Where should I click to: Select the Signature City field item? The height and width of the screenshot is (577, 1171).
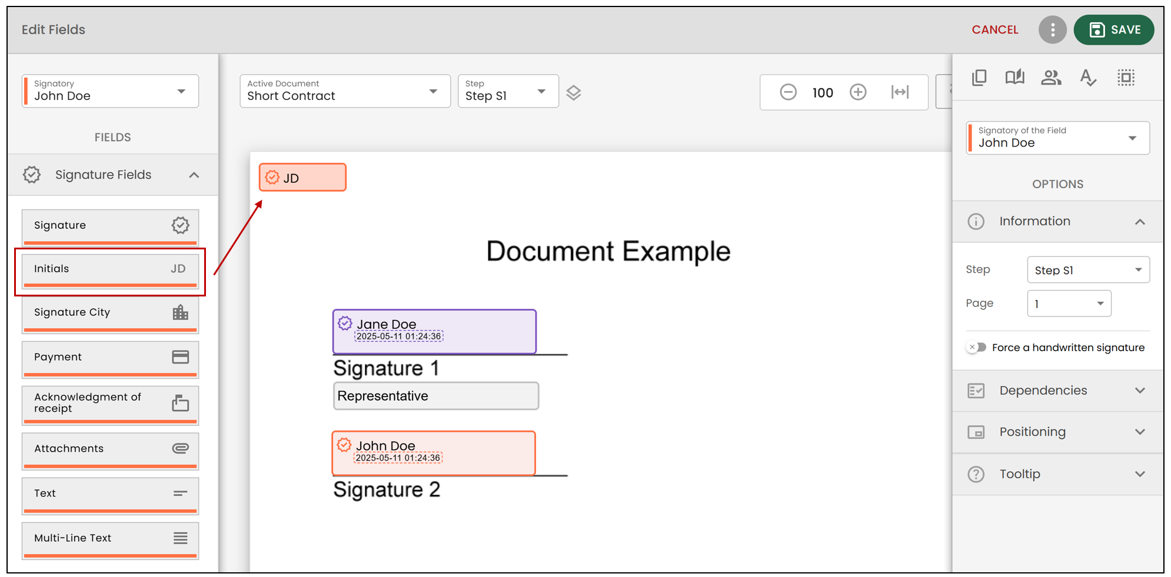pos(110,314)
